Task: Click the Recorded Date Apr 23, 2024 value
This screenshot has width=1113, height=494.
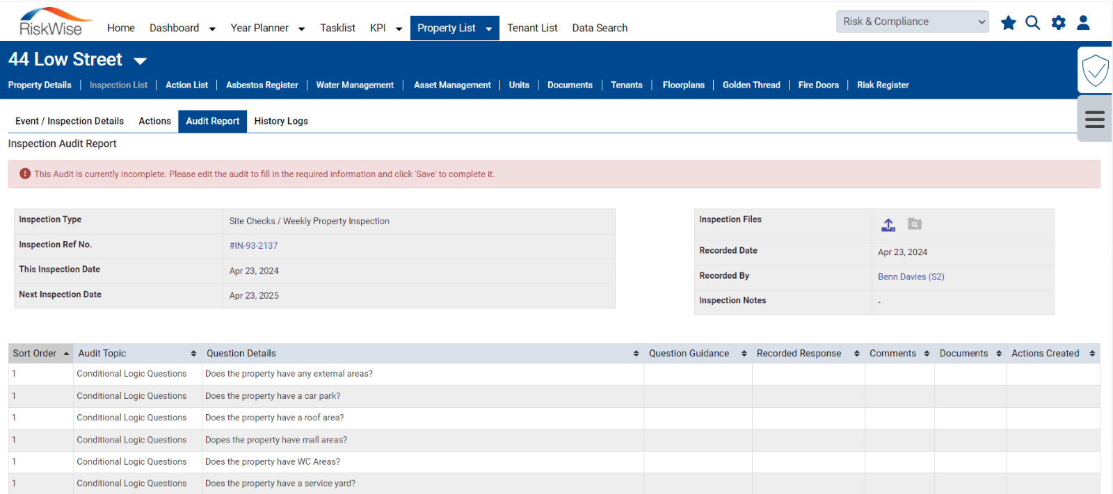Action: [x=902, y=252]
